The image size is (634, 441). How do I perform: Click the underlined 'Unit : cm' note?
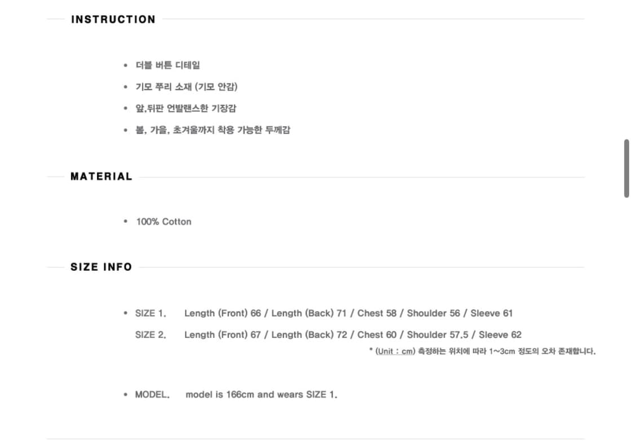(x=395, y=351)
